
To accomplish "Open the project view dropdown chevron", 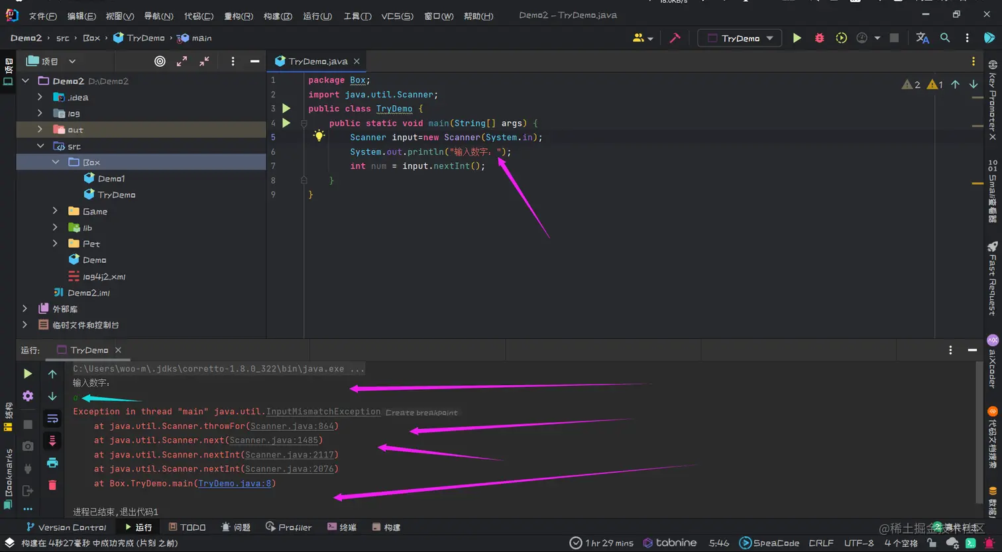I will 72,61.
